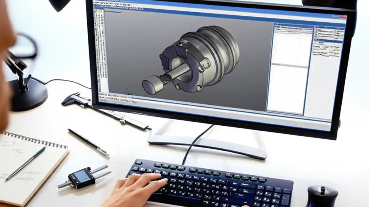Image resolution: width=369 pixels, height=207 pixels.
Task: Enable the highlighted option in the parameters panel
Action: click(334, 48)
